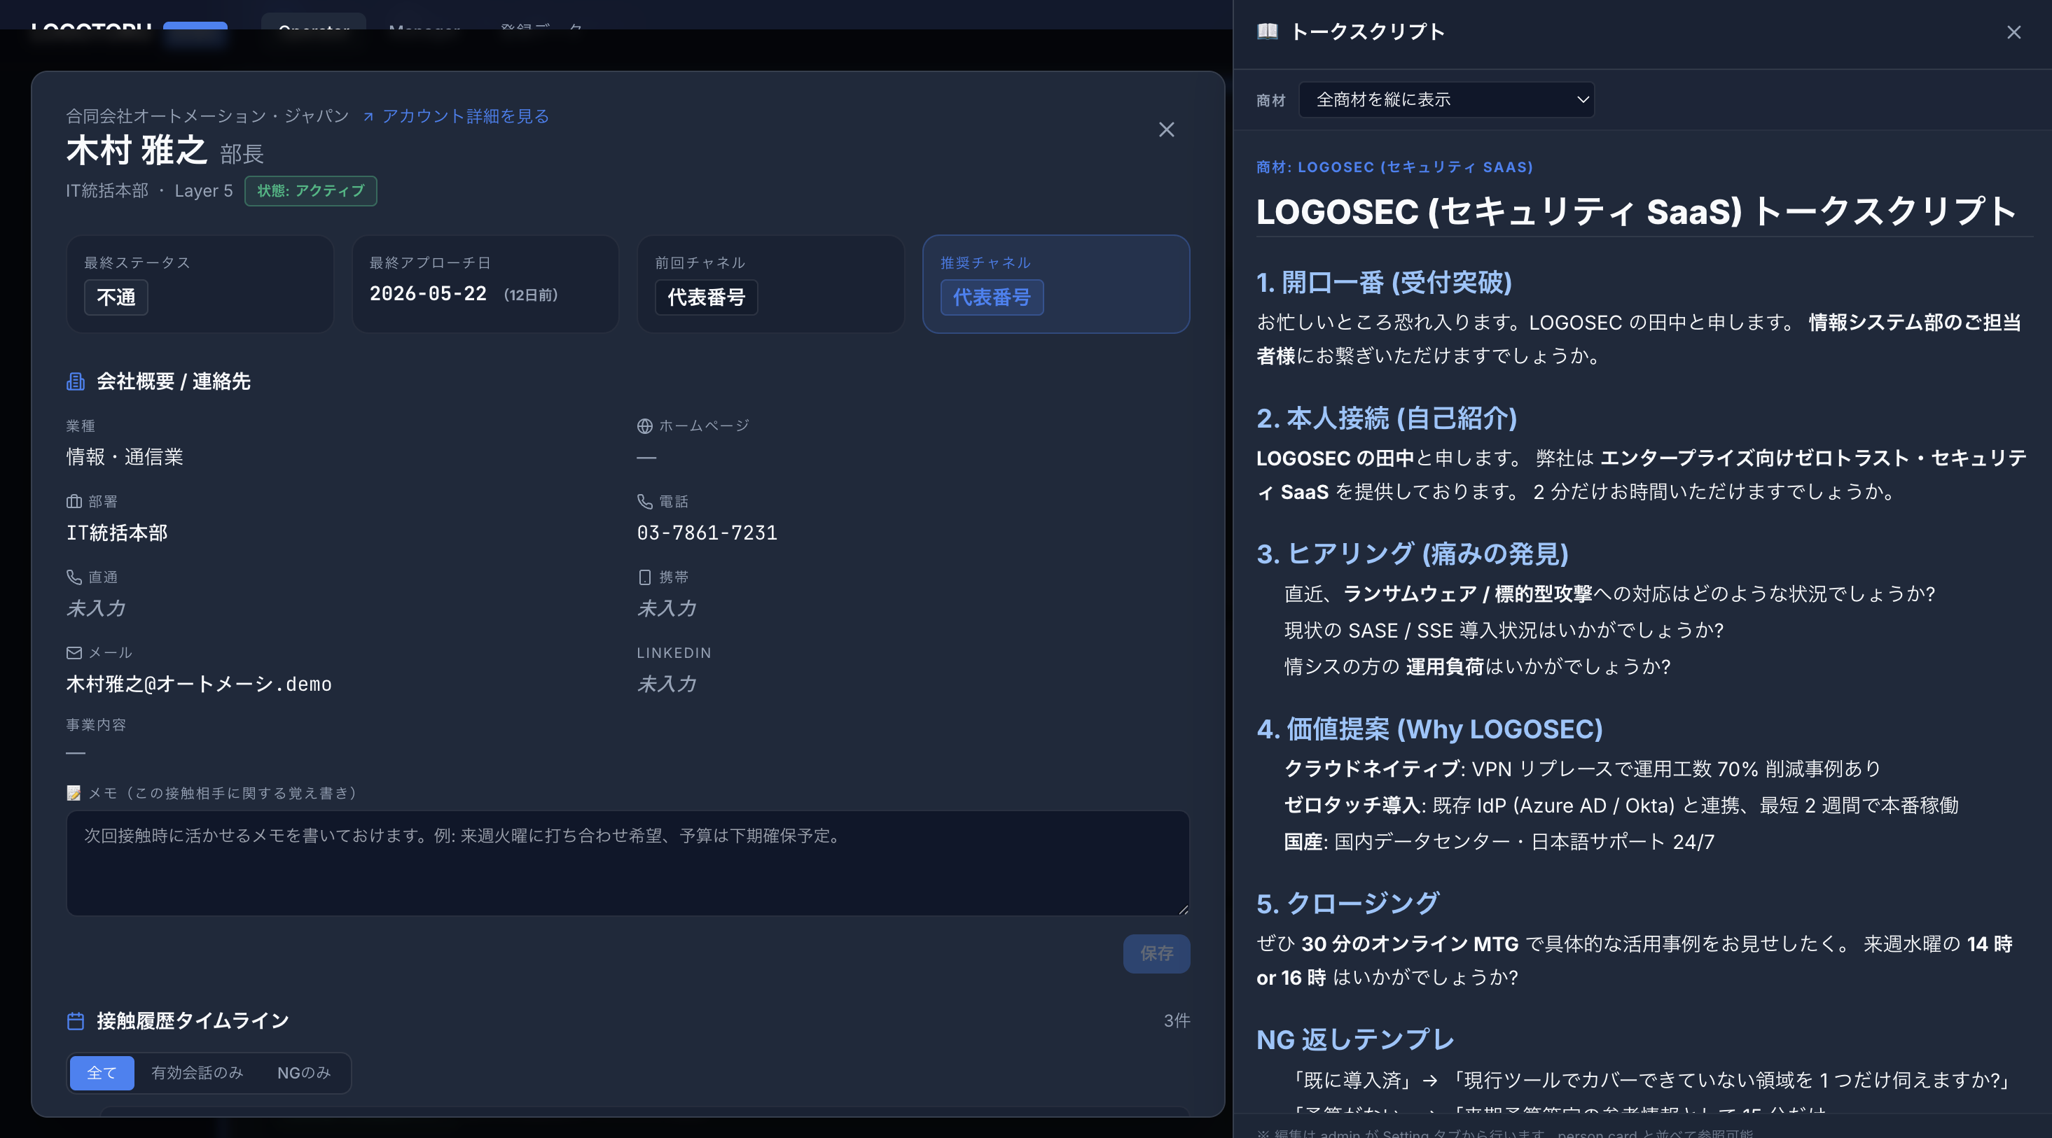The width and height of the screenshot is (2052, 1138).
Task: Click the heading 2. 本人接続 (自己紹介)
Action: click(x=1387, y=419)
